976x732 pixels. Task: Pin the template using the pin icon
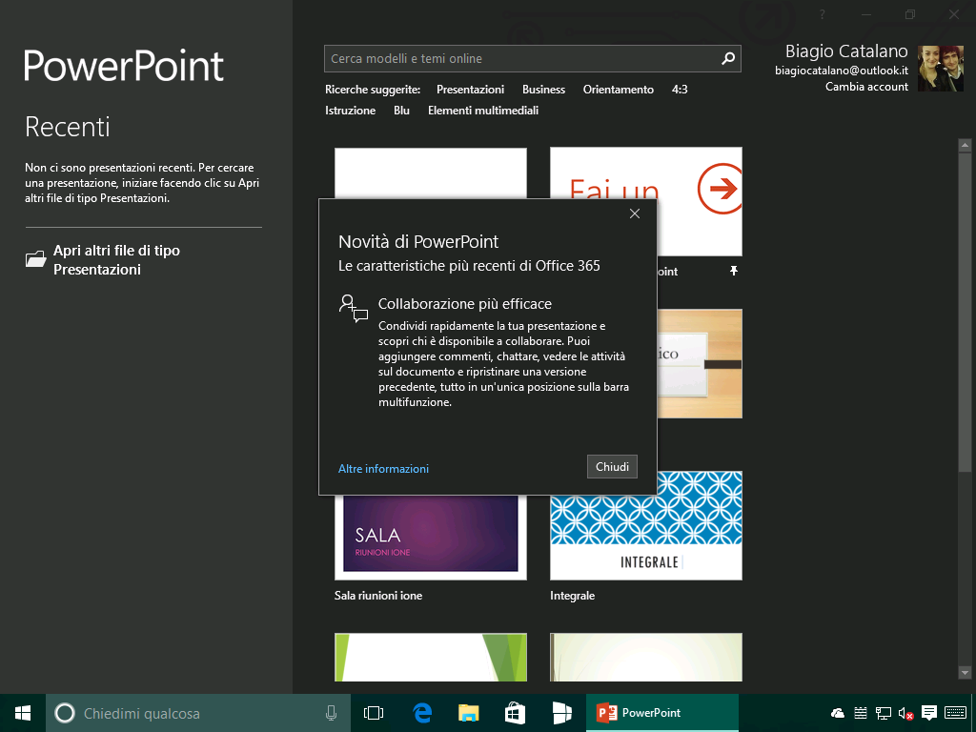tap(733, 271)
